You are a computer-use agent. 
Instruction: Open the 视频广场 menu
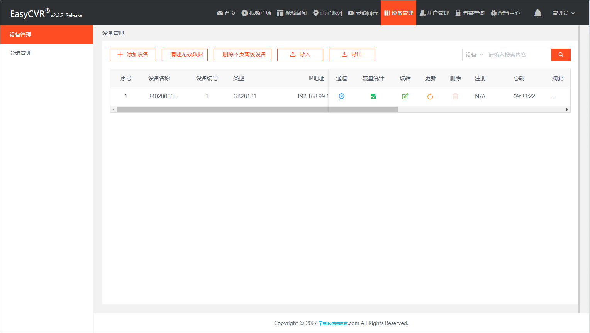256,13
